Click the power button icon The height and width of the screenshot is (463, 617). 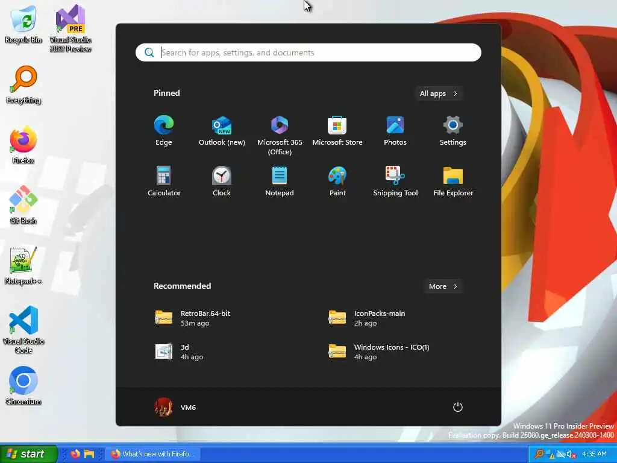point(458,407)
